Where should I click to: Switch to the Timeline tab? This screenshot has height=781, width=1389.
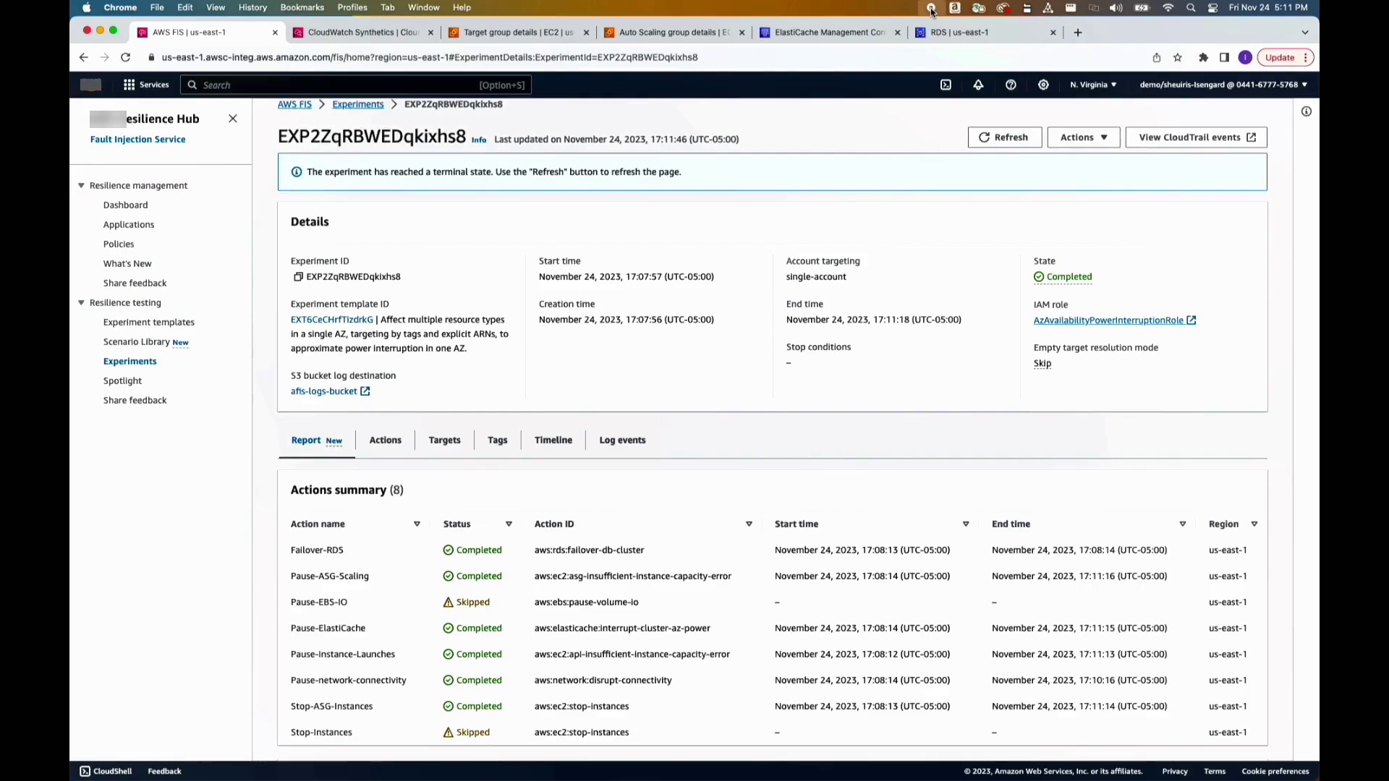pyautogui.click(x=553, y=440)
